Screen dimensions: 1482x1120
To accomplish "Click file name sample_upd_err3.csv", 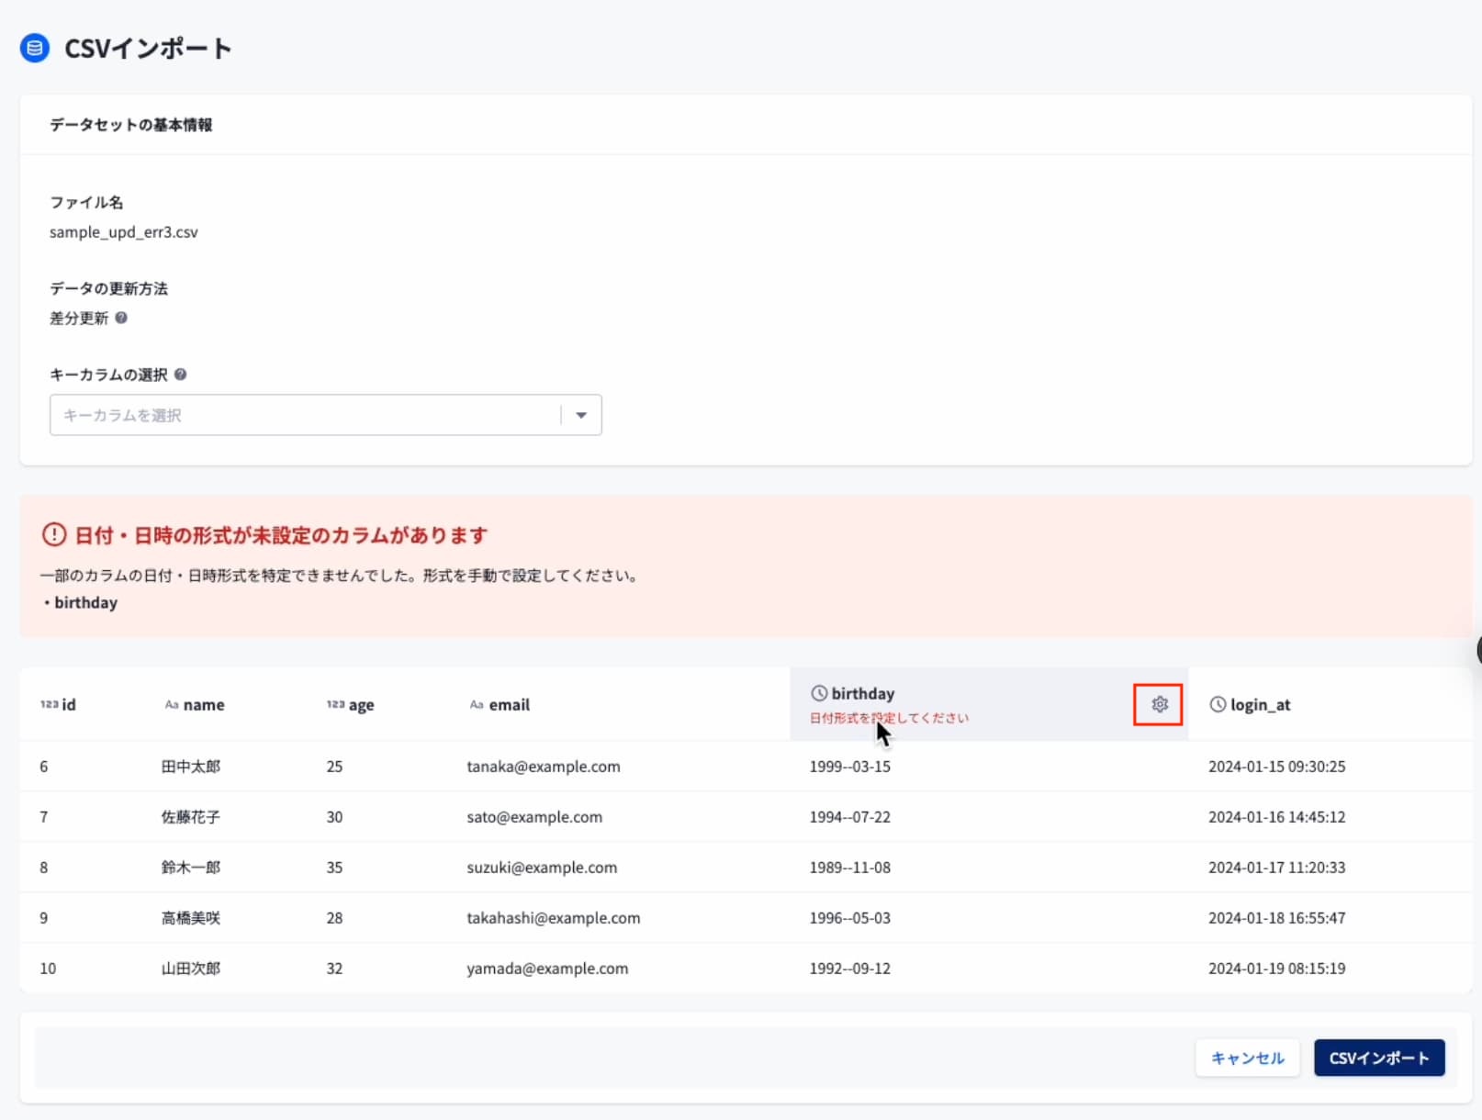I will [124, 232].
